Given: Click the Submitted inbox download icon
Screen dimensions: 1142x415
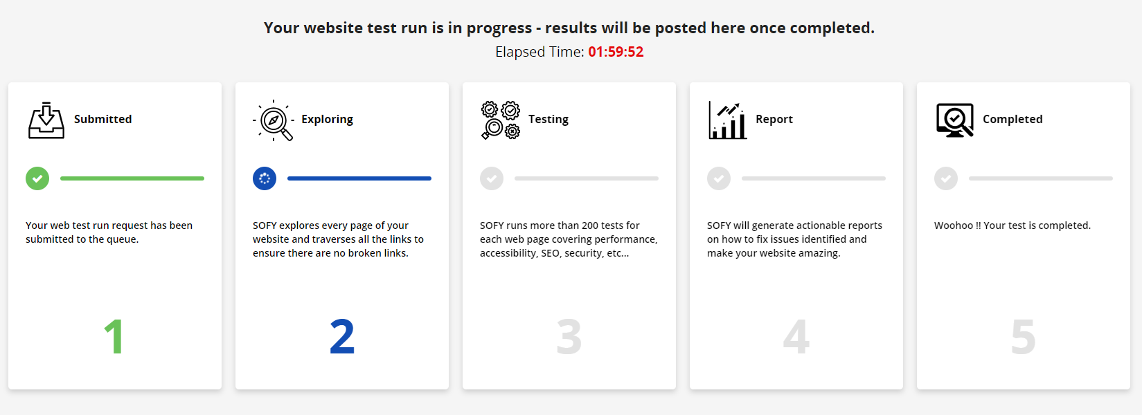Looking at the screenshot, I should point(46,120).
